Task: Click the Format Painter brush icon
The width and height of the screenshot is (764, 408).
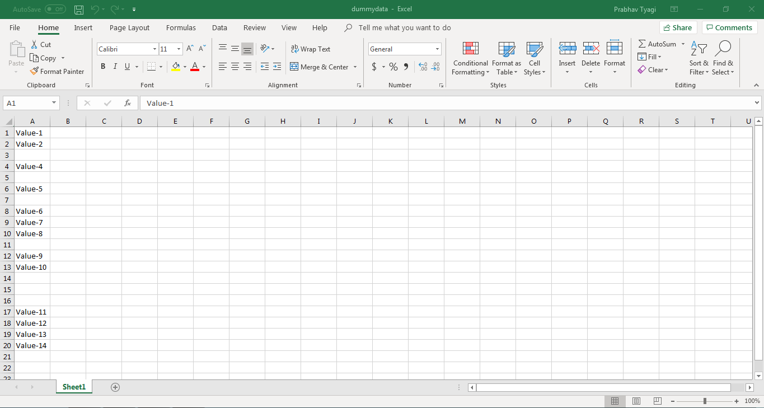Action: (x=35, y=72)
